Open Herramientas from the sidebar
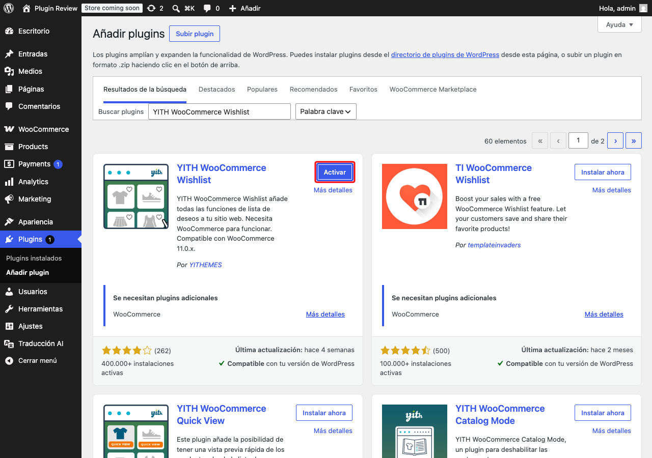Viewport: 652px width, 458px height. (41, 309)
